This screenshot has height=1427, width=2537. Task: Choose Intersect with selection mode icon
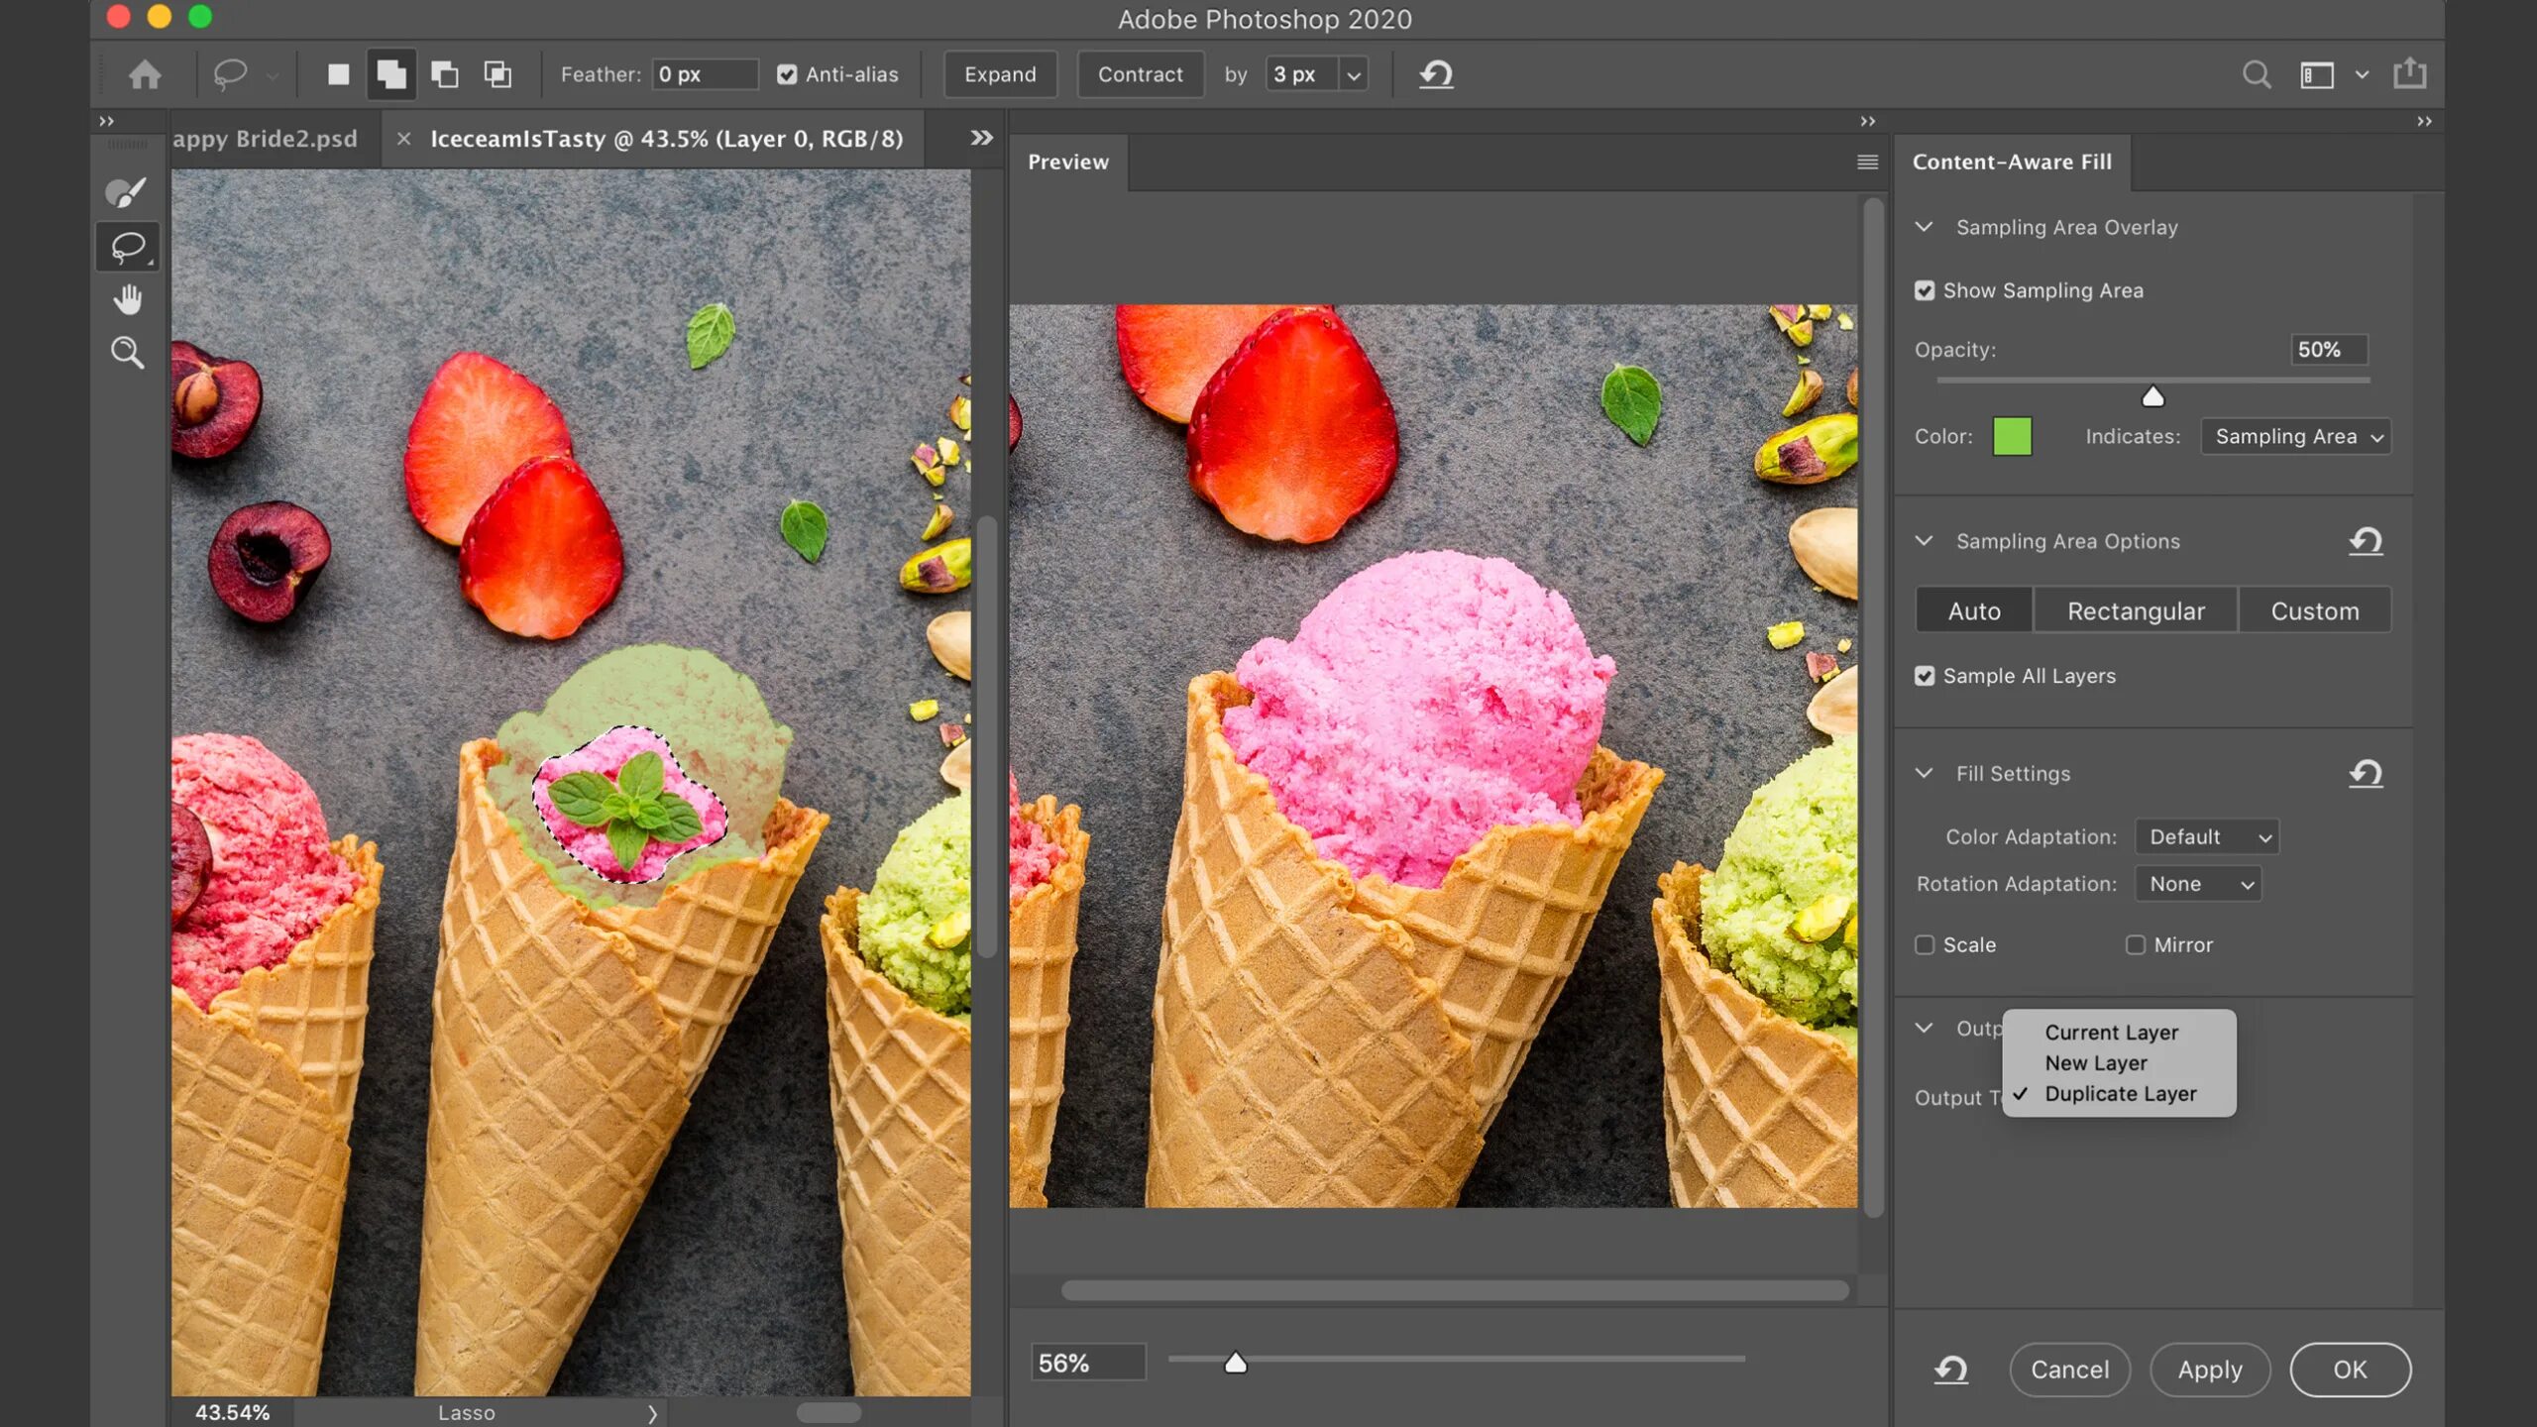point(497,74)
